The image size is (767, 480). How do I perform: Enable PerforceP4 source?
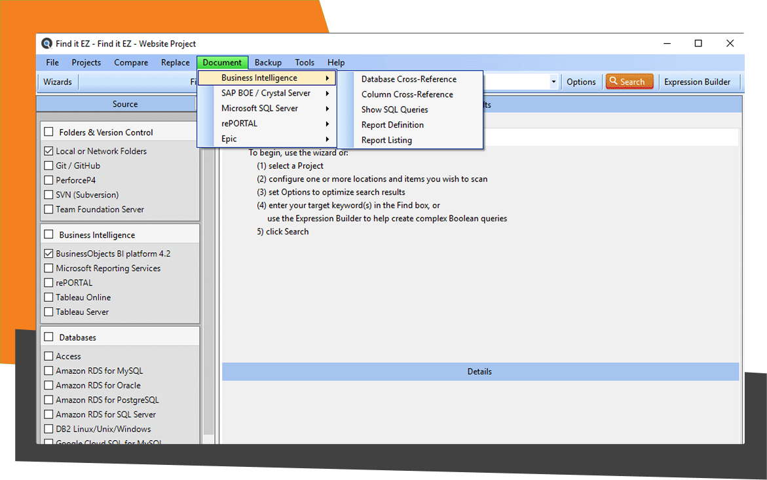48,180
